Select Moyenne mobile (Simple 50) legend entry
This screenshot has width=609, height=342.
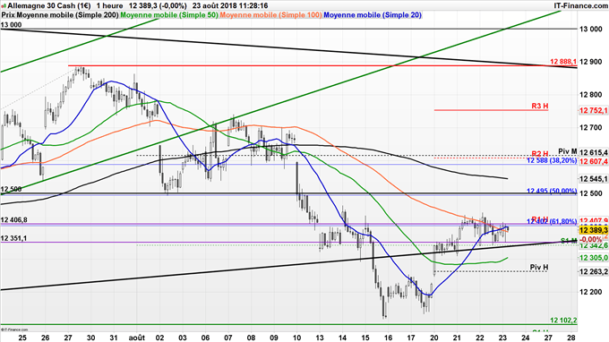pos(169,15)
